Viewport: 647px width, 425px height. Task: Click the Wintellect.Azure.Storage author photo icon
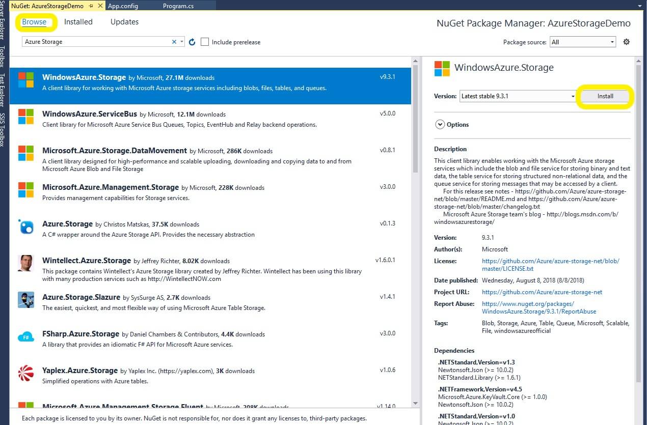[26, 263]
